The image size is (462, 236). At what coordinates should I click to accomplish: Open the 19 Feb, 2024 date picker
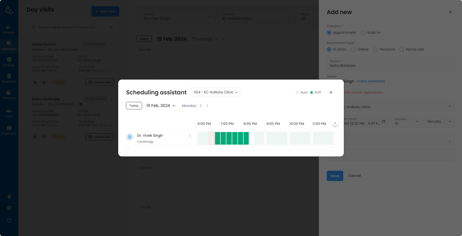tap(160, 106)
